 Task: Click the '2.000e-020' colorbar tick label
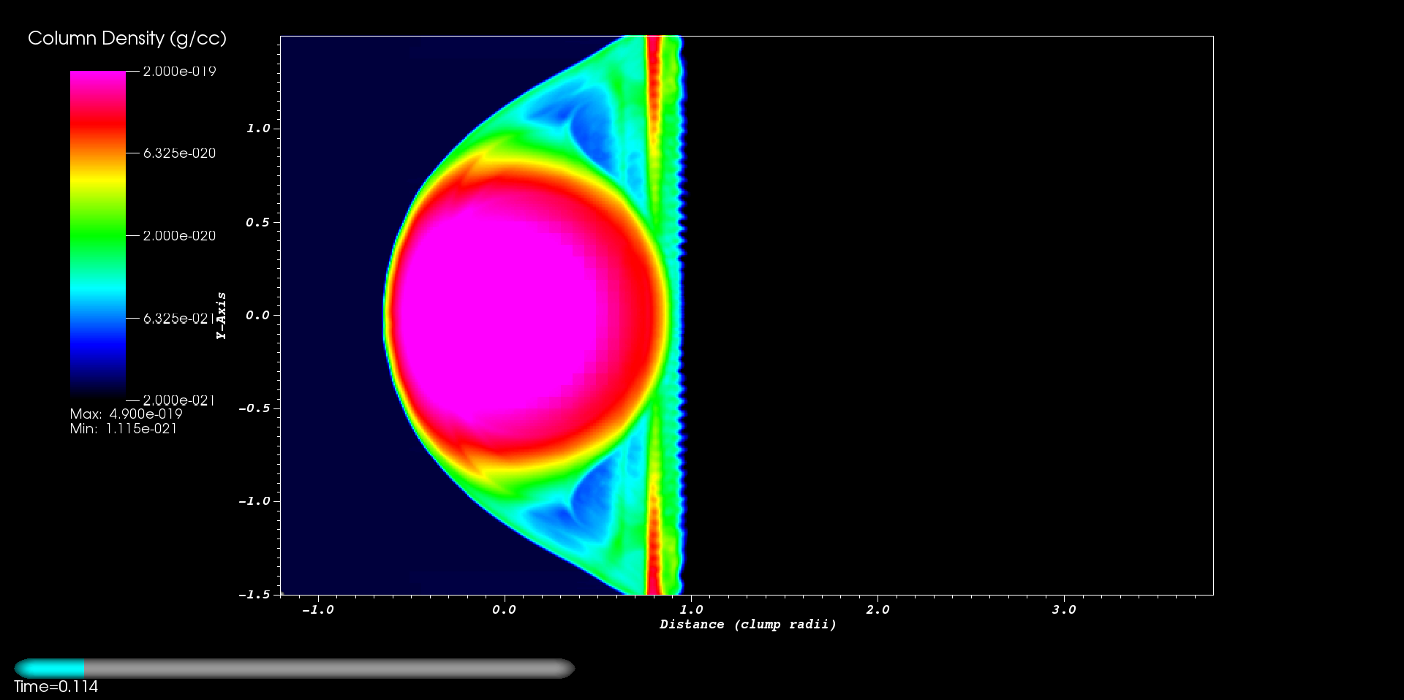(x=179, y=236)
